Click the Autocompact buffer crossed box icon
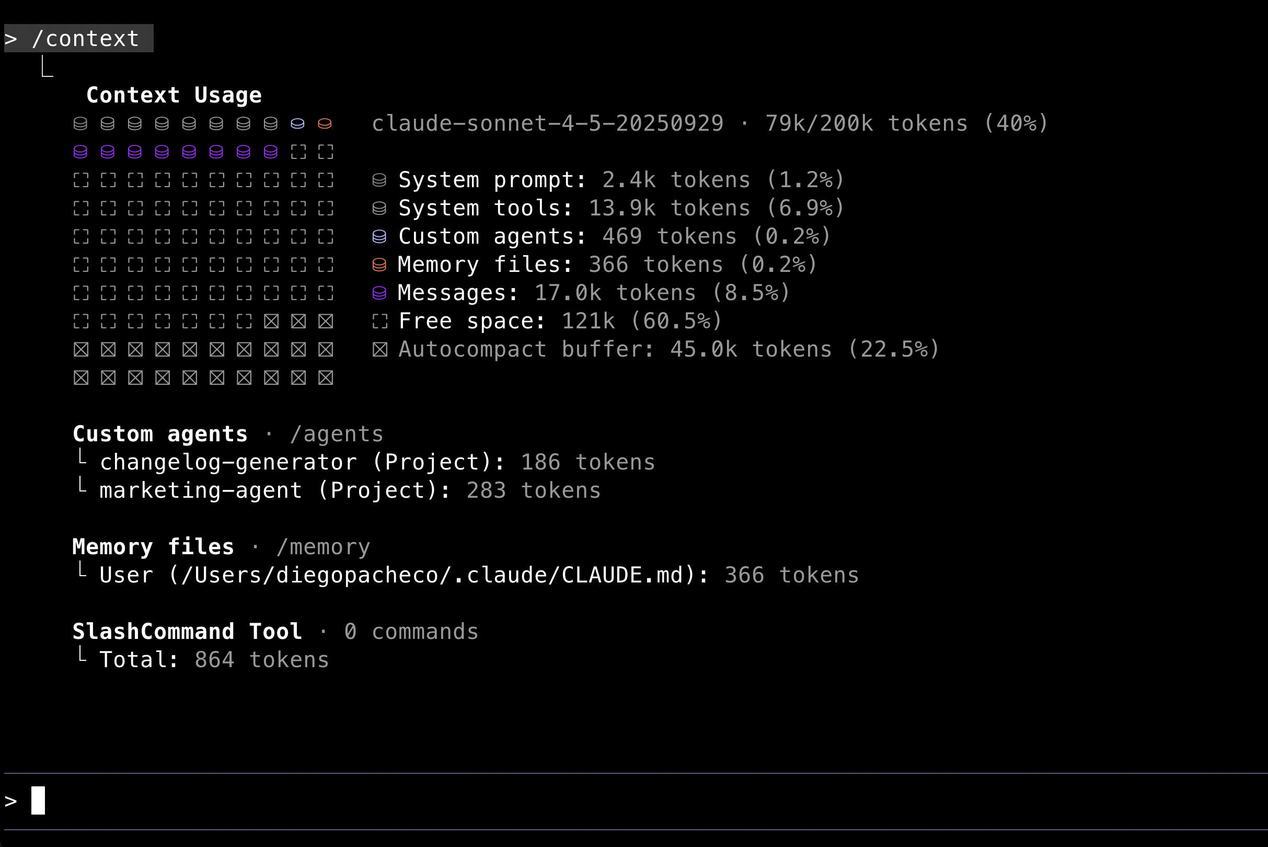Viewport: 1268px width, 847px height. [x=379, y=350]
